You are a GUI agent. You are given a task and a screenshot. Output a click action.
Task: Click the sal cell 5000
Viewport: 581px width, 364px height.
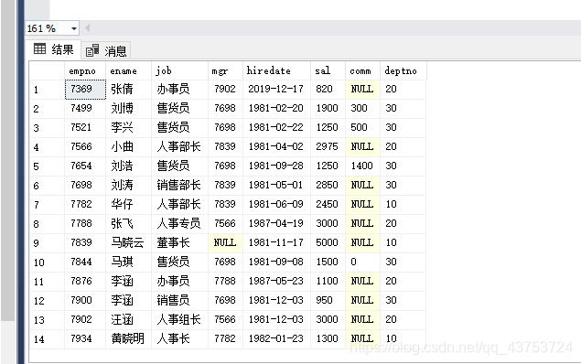328,243
